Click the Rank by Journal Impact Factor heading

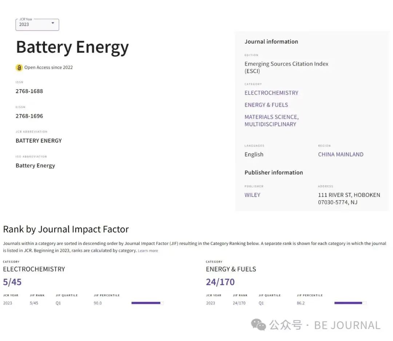click(66, 229)
